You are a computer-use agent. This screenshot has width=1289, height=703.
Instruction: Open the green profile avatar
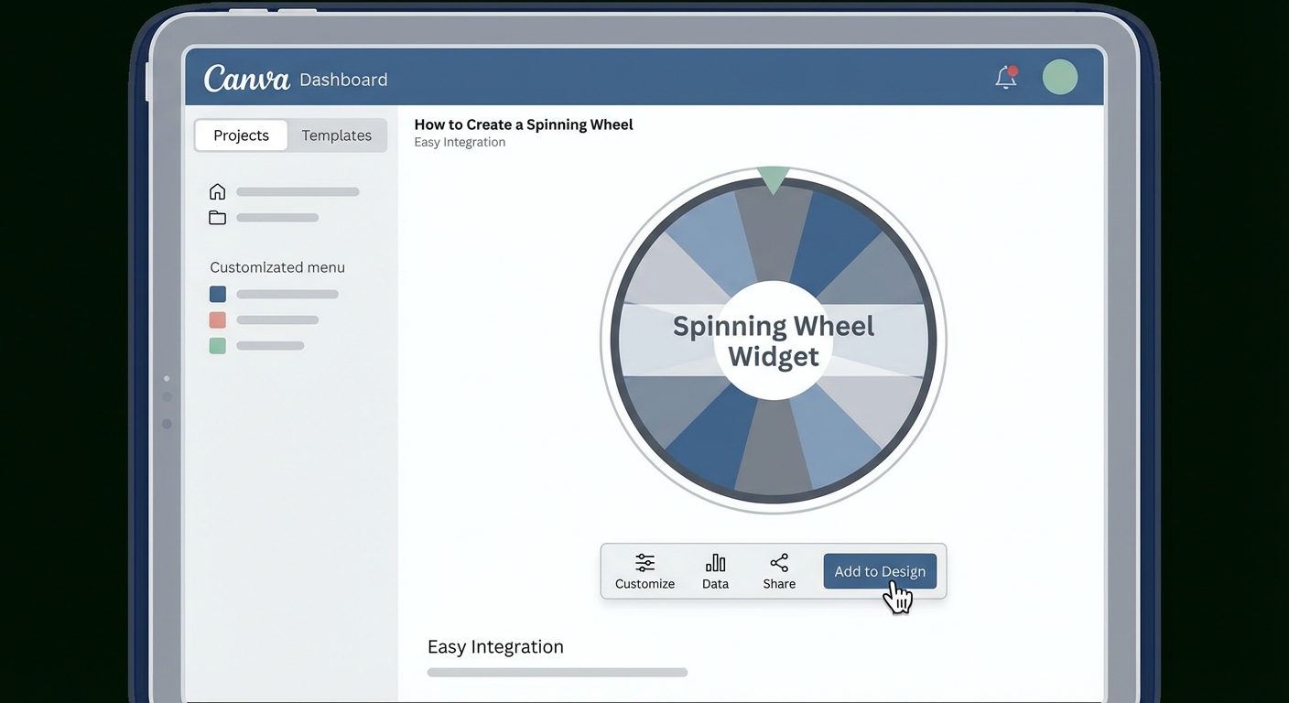(1059, 78)
